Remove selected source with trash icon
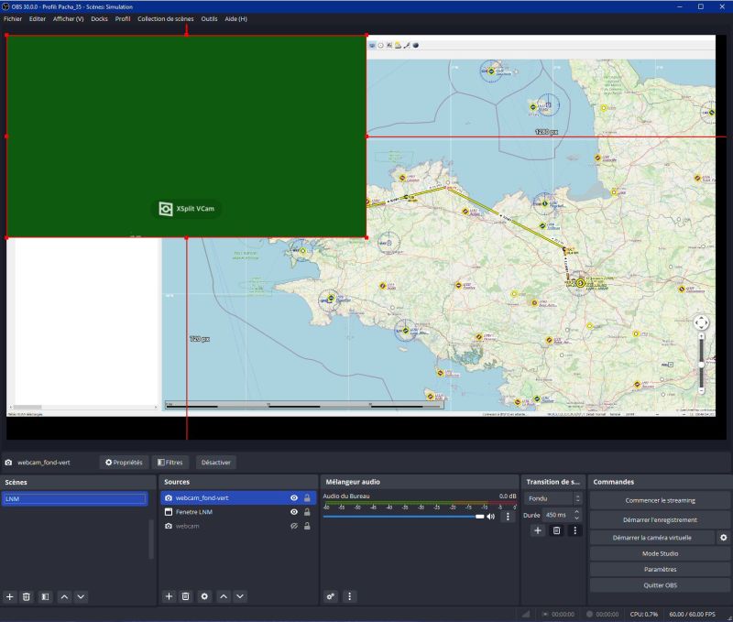 pyautogui.click(x=186, y=596)
